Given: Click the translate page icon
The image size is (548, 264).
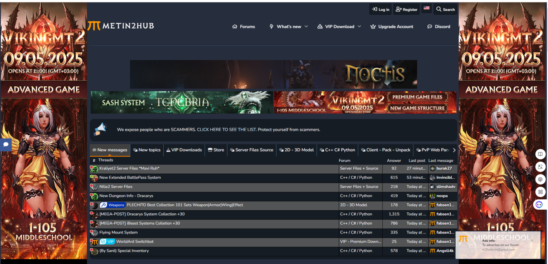Looking at the screenshot, I should 540,167.
